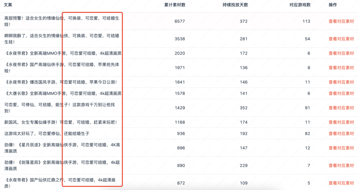The height and width of the screenshot is (190, 358).
Task: Open 查看对应素材 in the 2020 materials row
Action: pyautogui.click(x=341, y=53)
